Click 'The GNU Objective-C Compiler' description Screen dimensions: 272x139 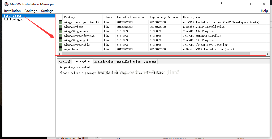[205, 45]
